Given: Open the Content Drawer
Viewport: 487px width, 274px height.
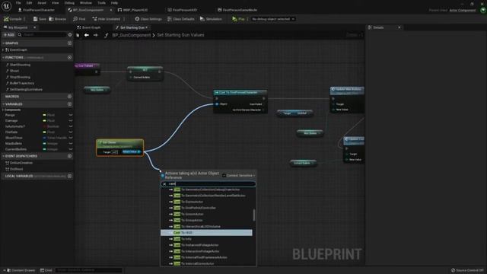Looking at the screenshot, I should [21, 270].
